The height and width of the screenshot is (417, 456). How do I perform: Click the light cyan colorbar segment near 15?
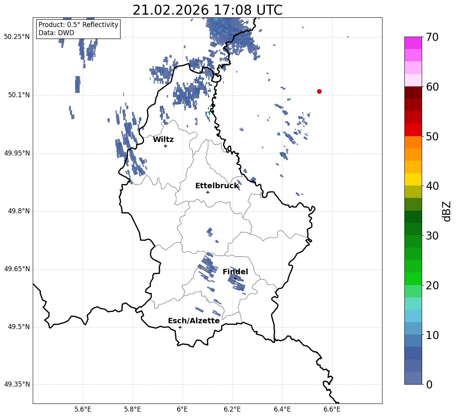413,304
